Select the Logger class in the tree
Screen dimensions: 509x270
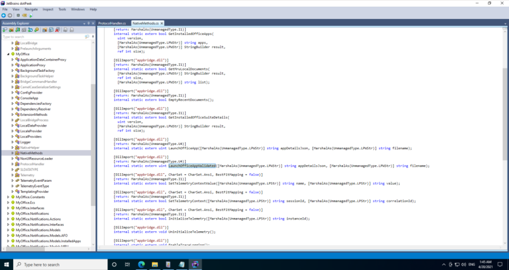[25, 142]
